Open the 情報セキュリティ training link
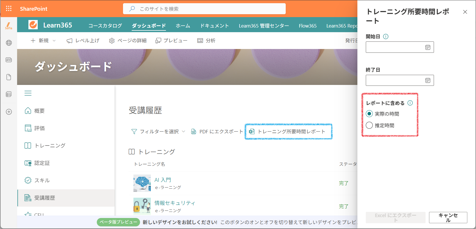 point(175,203)
